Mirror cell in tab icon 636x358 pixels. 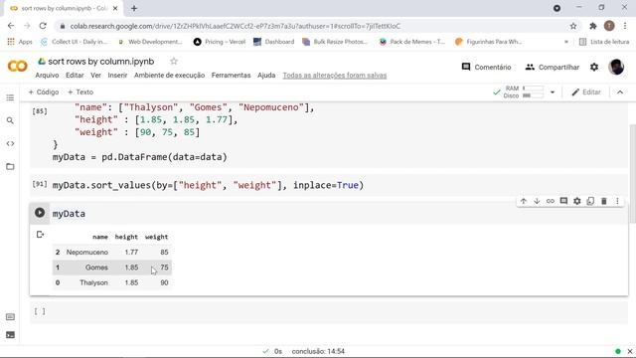[x=590, y=201]
